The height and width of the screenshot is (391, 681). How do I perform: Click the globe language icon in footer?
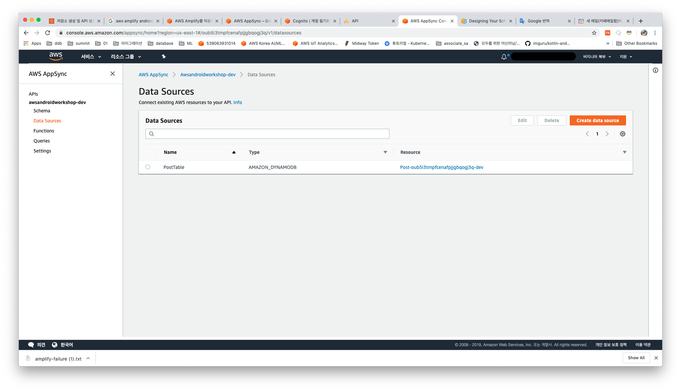[55, 345]
